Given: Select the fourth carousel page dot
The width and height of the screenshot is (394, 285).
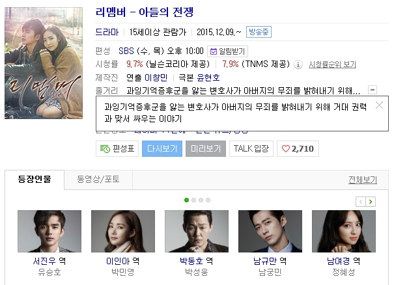Looking at the screenshot, I should pos(208,200).
